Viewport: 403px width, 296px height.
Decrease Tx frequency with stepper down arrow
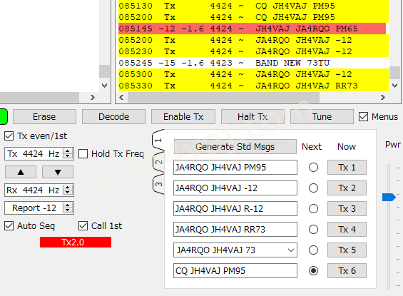coord(68,156)
